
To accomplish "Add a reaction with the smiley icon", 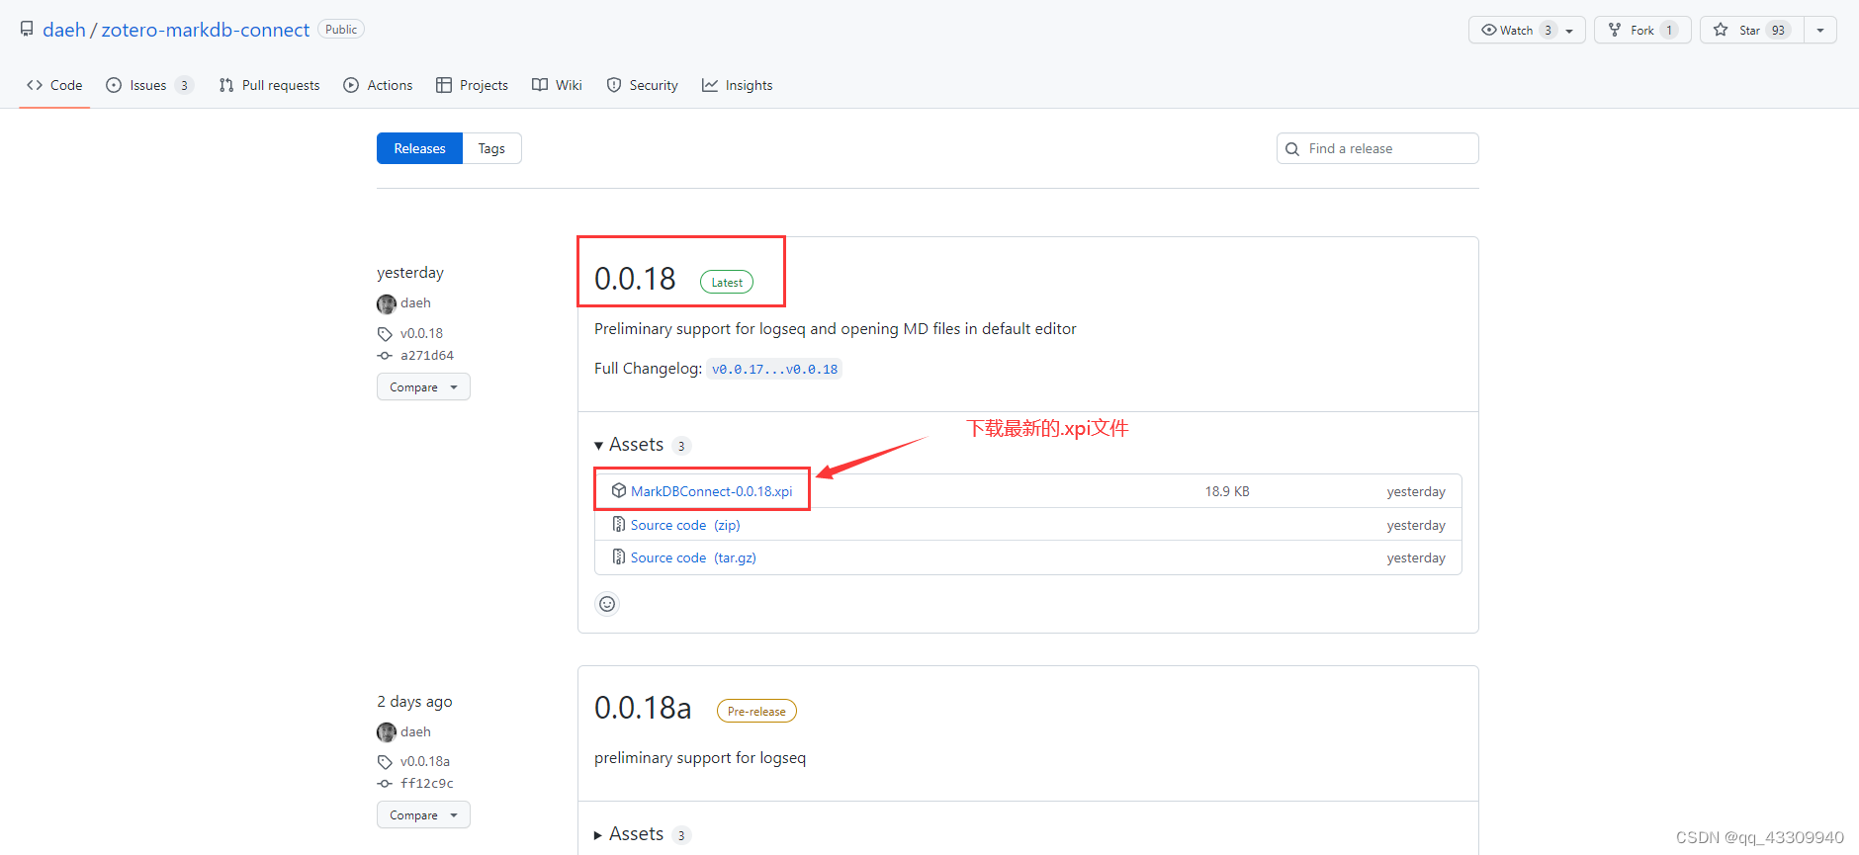I will 607,604.
